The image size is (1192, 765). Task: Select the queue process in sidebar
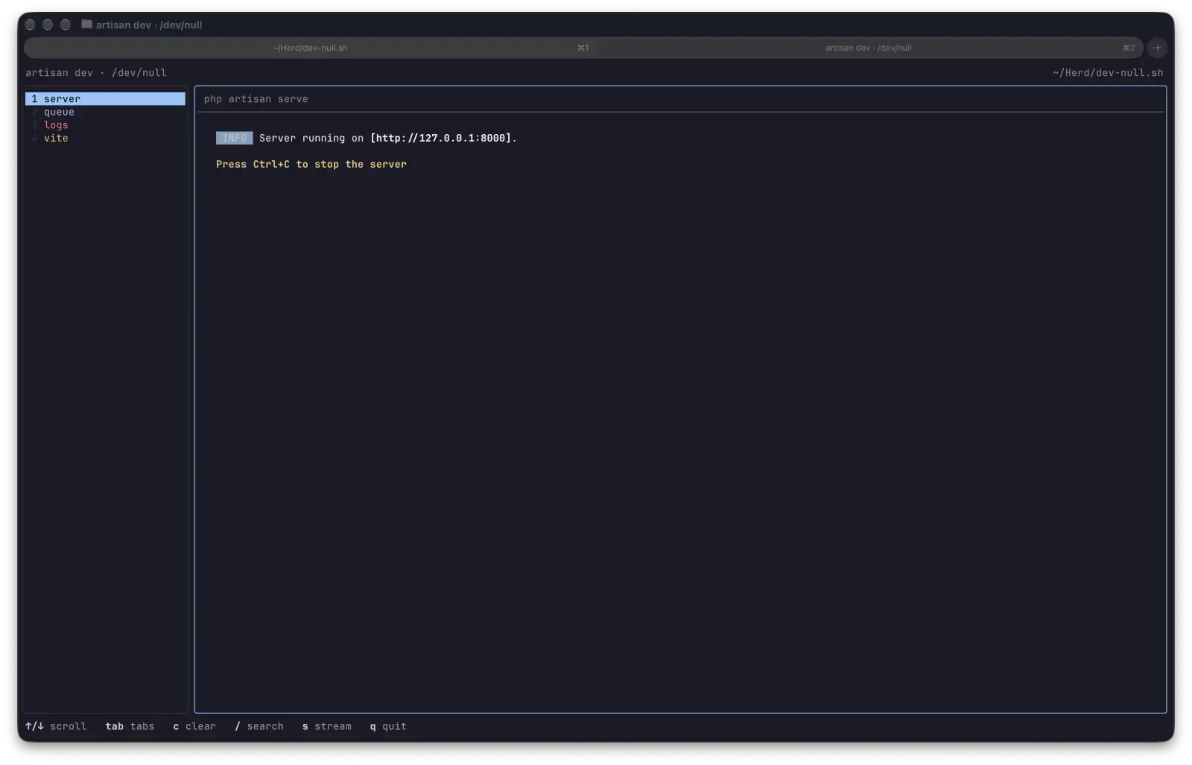point(105,112)
